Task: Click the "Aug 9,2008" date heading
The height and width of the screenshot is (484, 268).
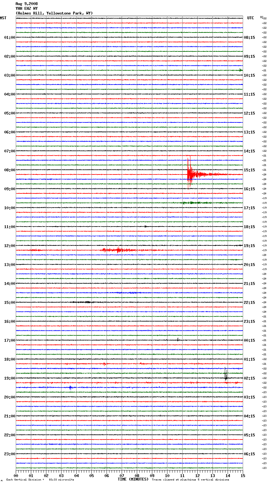Action: pos(26,4)
